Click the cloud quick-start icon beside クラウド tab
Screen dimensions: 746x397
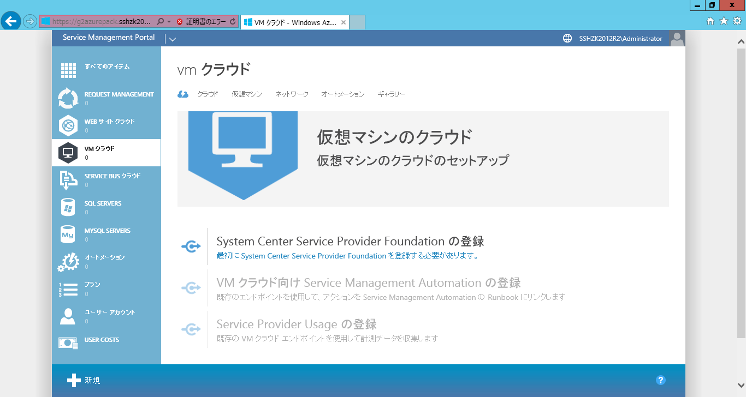tap(183, 94)
